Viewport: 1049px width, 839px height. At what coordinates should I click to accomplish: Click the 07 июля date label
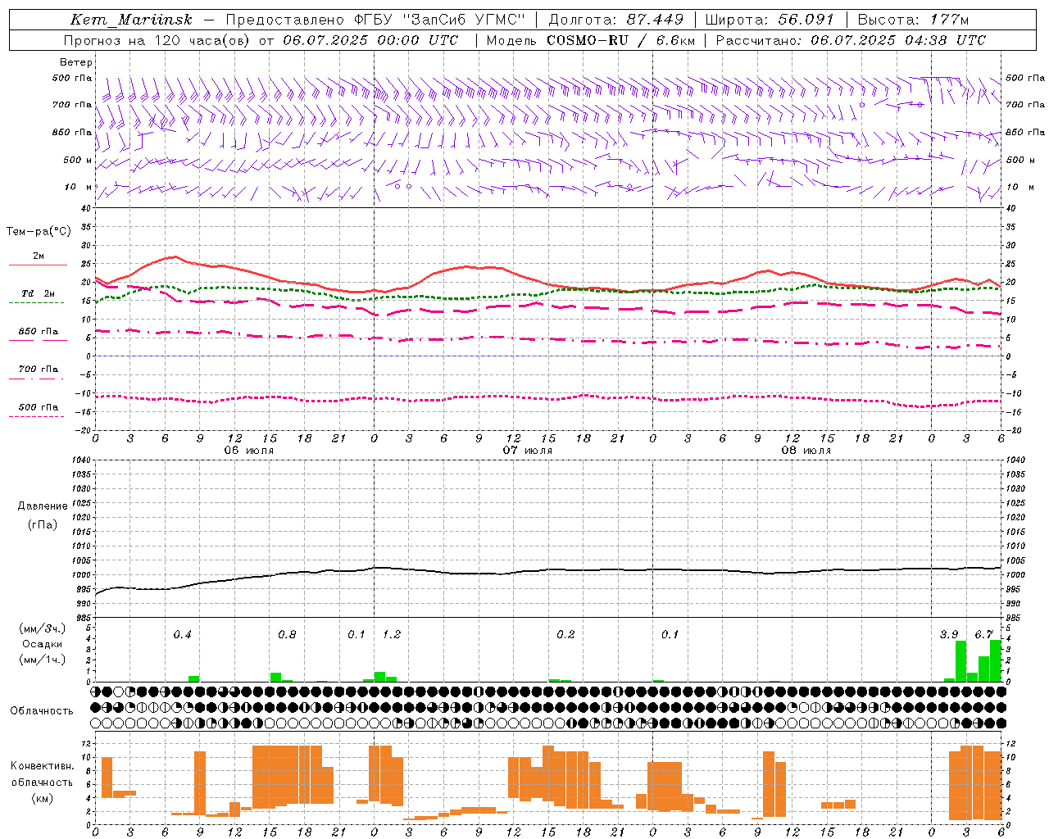tap(528, 451)
